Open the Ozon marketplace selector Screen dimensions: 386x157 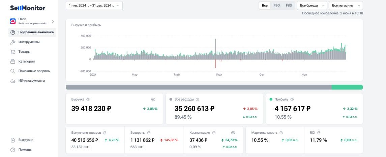pos(32,21)
